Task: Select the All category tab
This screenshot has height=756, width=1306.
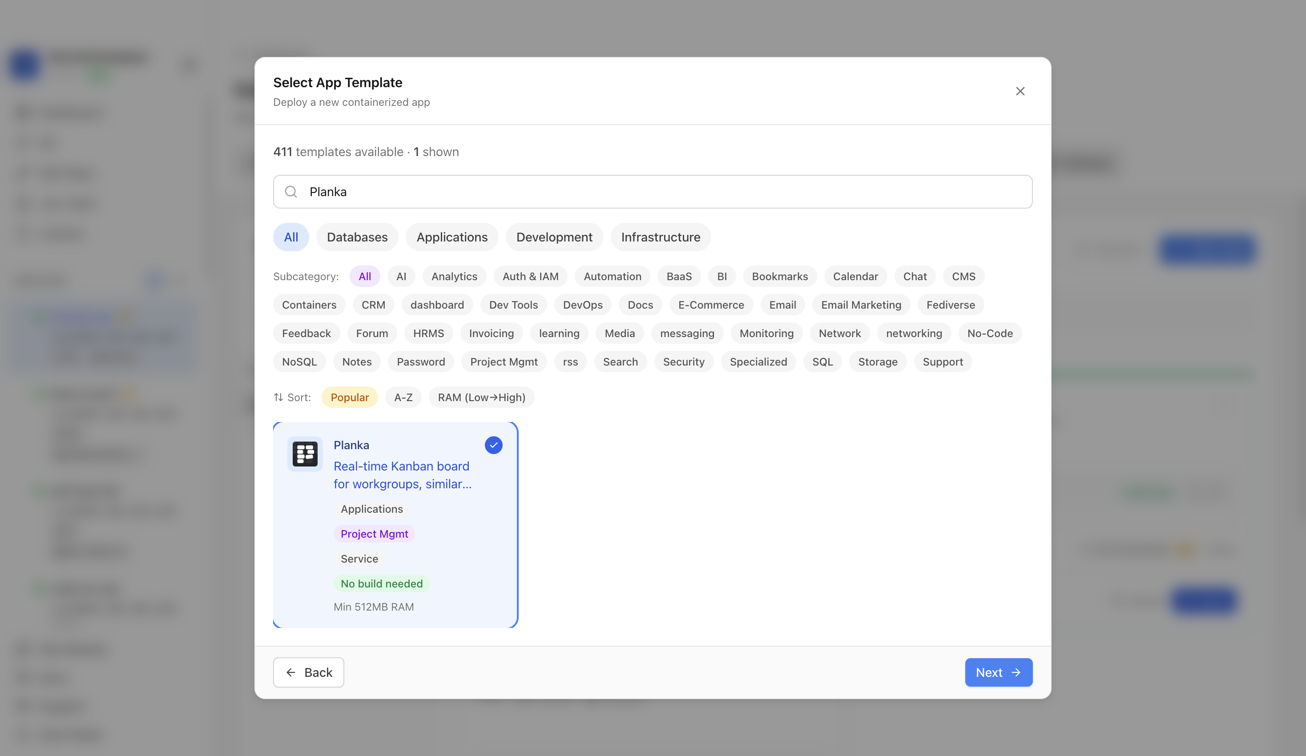Action: (291, 237)
